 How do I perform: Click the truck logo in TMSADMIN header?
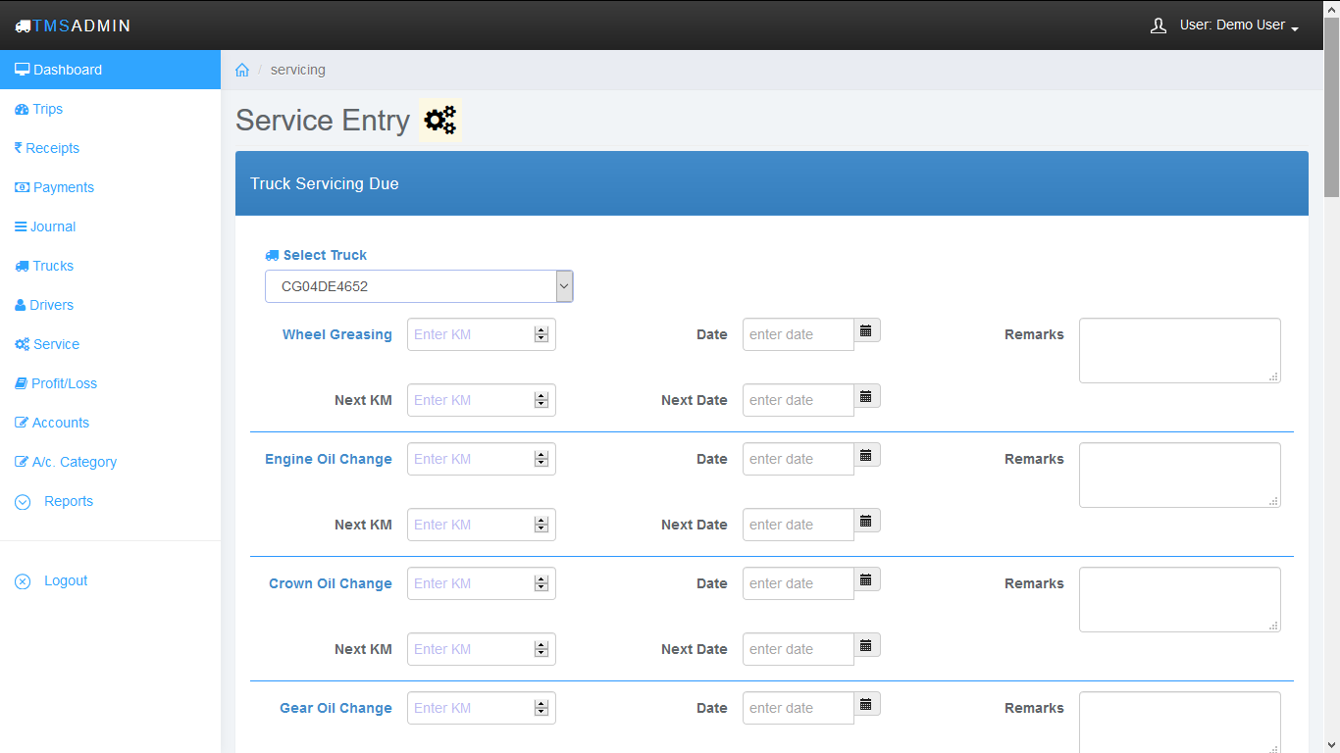pyautogui.click(x=23, y=26)
